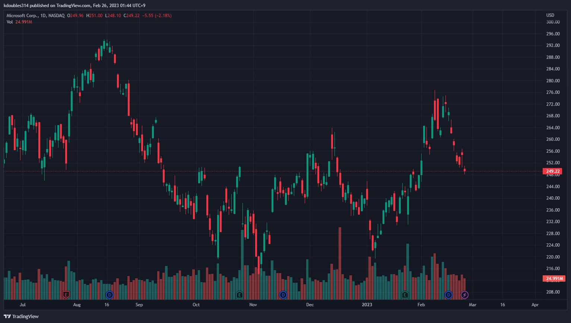571x323 pixels.
Task: Click the 264.00 price axis label
Action: pyautogui.click(x=553, y=128)
